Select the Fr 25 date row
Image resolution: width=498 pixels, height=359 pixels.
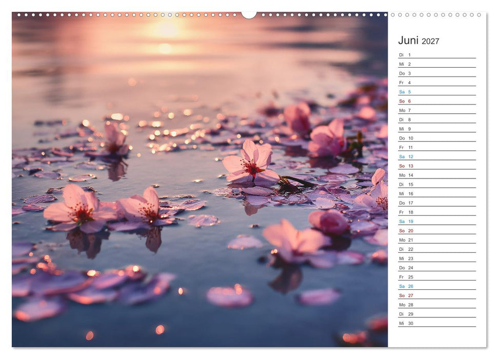437,277
